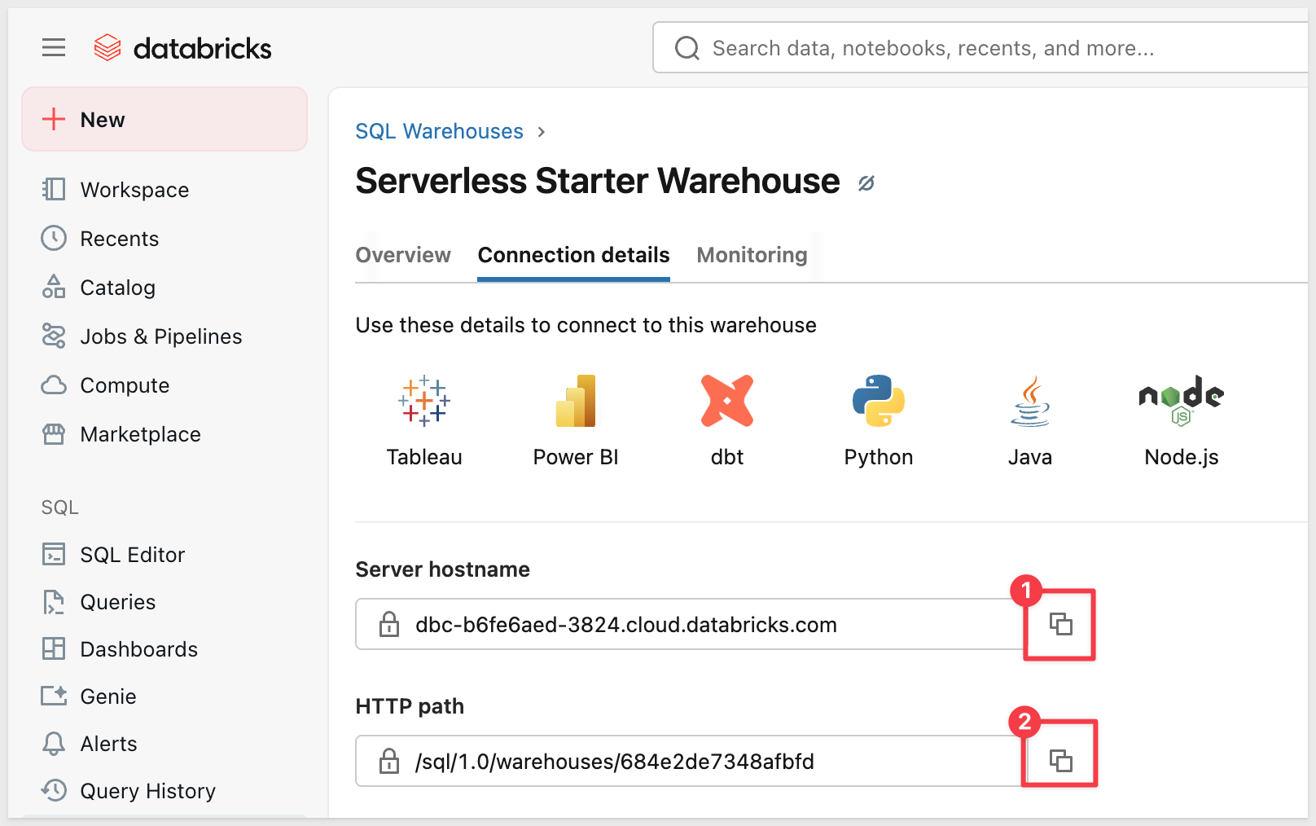Toggle the hamburger sidebar menu

click(54, 48)
